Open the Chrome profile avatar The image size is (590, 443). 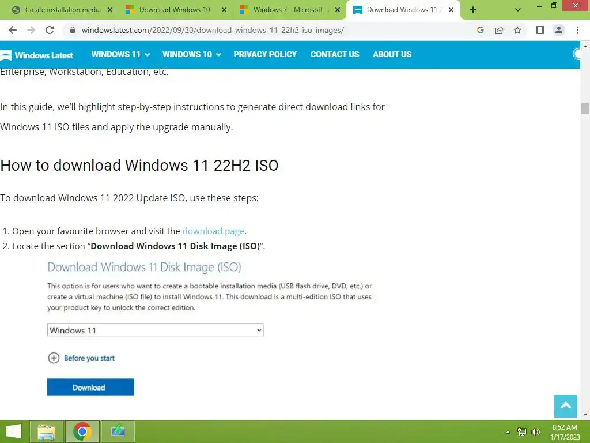click(559, 30)
